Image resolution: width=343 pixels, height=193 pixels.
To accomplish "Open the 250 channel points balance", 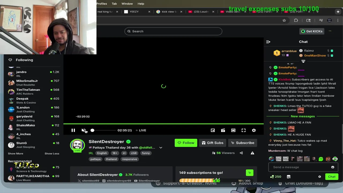I will click(x=275, y=177).
